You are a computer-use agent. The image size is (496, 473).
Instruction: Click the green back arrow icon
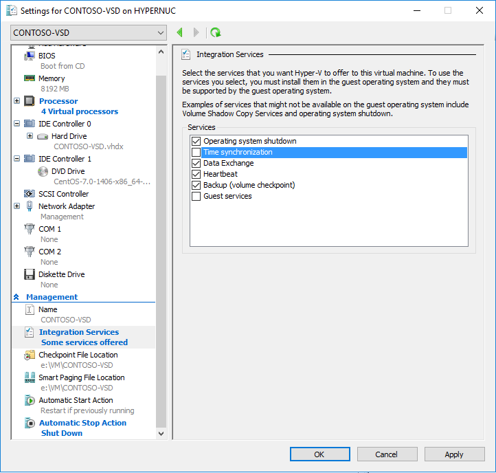[x=180, y=32]
